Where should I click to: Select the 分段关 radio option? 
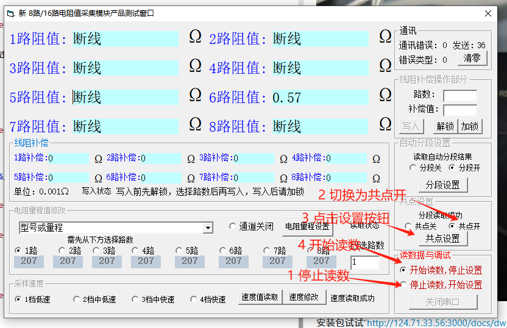414,168
